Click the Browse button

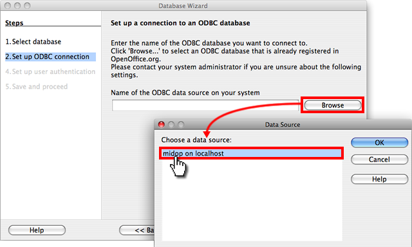(332, 105)
